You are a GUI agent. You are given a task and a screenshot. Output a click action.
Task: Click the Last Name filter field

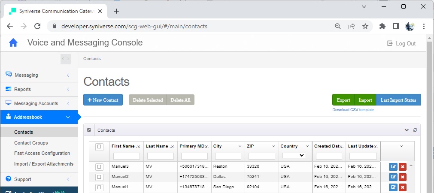161,156
